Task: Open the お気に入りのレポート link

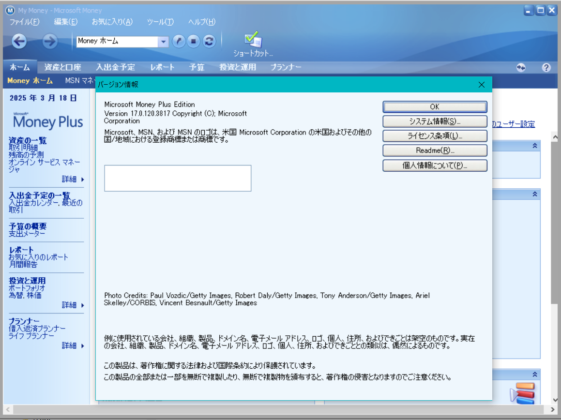Action: coord(38,257)
